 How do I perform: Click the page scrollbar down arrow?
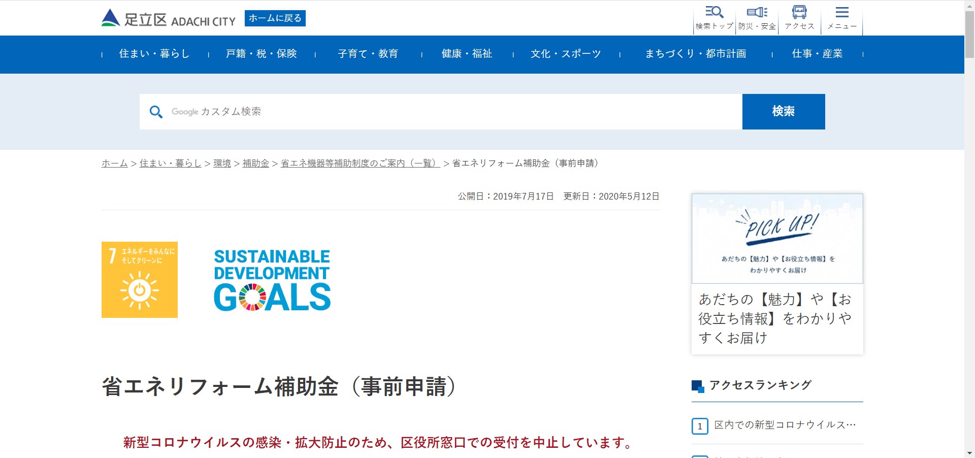(969, 453)
